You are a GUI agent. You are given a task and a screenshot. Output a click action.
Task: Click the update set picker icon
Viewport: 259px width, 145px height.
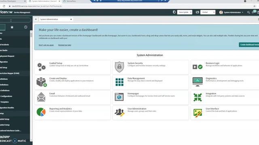(174, 12)
